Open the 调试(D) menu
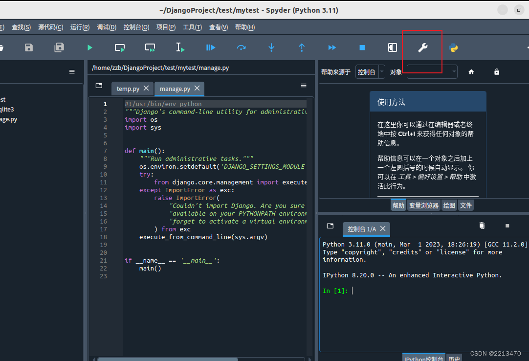529x361 pixels. [107, 27]
